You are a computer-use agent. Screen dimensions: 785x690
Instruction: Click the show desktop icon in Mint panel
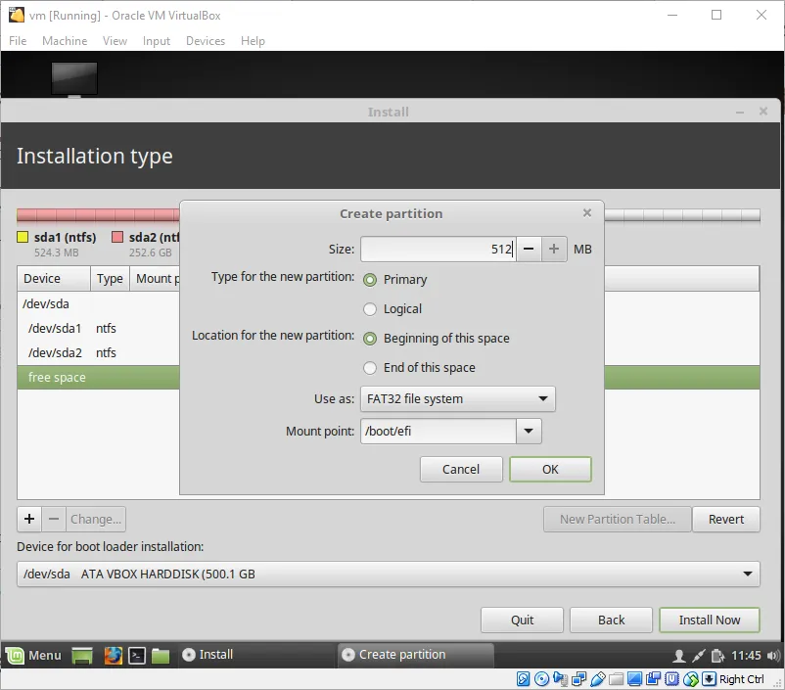[82, 655]
